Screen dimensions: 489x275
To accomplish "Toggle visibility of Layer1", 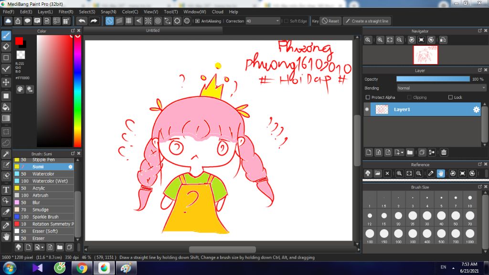I will 367,109.
